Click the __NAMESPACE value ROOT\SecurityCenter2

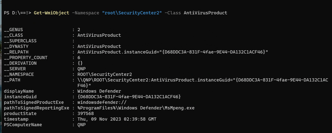[105, 74]
